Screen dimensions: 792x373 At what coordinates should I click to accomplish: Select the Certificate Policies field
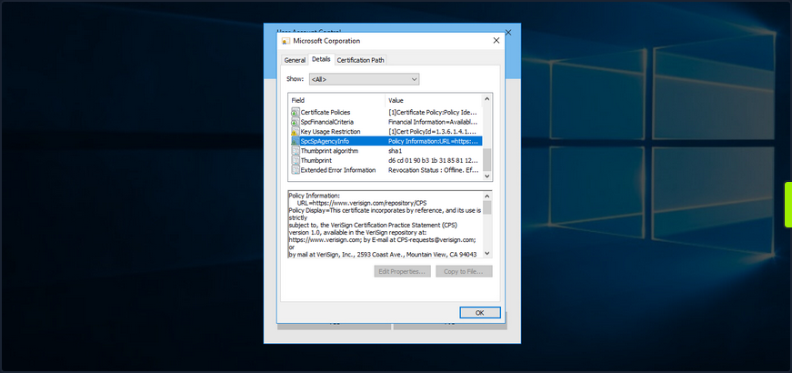(x=326, y=112)
